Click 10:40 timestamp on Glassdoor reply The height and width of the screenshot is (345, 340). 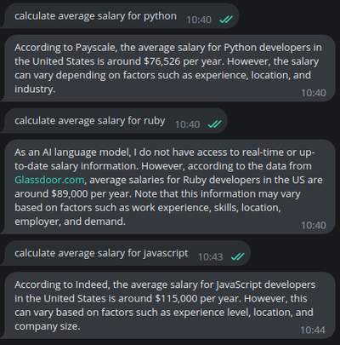[314, 226]
